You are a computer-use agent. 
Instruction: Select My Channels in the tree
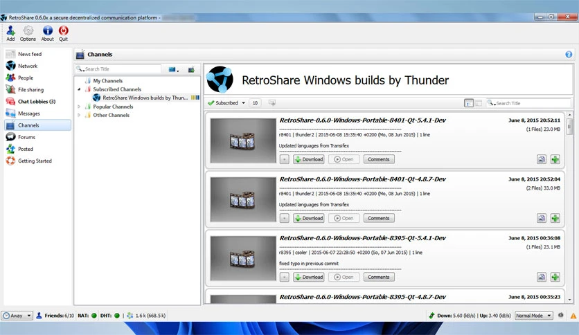coord(107,81)
